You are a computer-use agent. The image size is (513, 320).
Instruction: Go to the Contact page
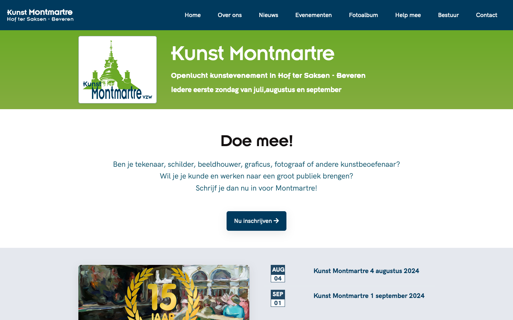click(486, 15)
